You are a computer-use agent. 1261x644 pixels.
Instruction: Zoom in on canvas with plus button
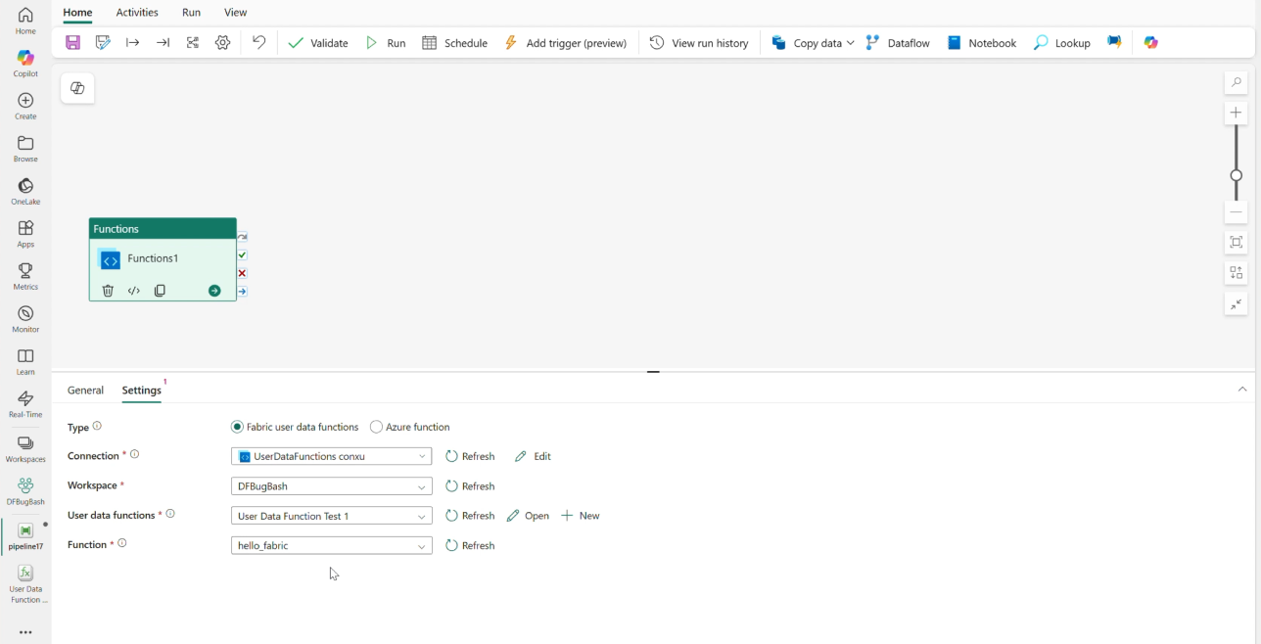point(1237,113)
